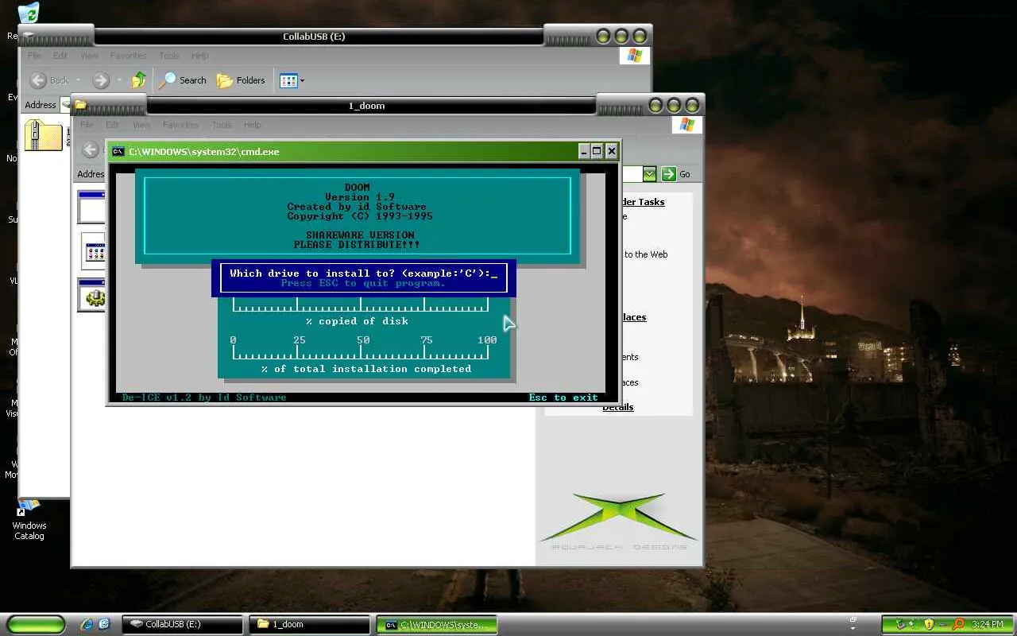Open the View menu in 1_doom window
The image size is (1017, 636).
141,125
